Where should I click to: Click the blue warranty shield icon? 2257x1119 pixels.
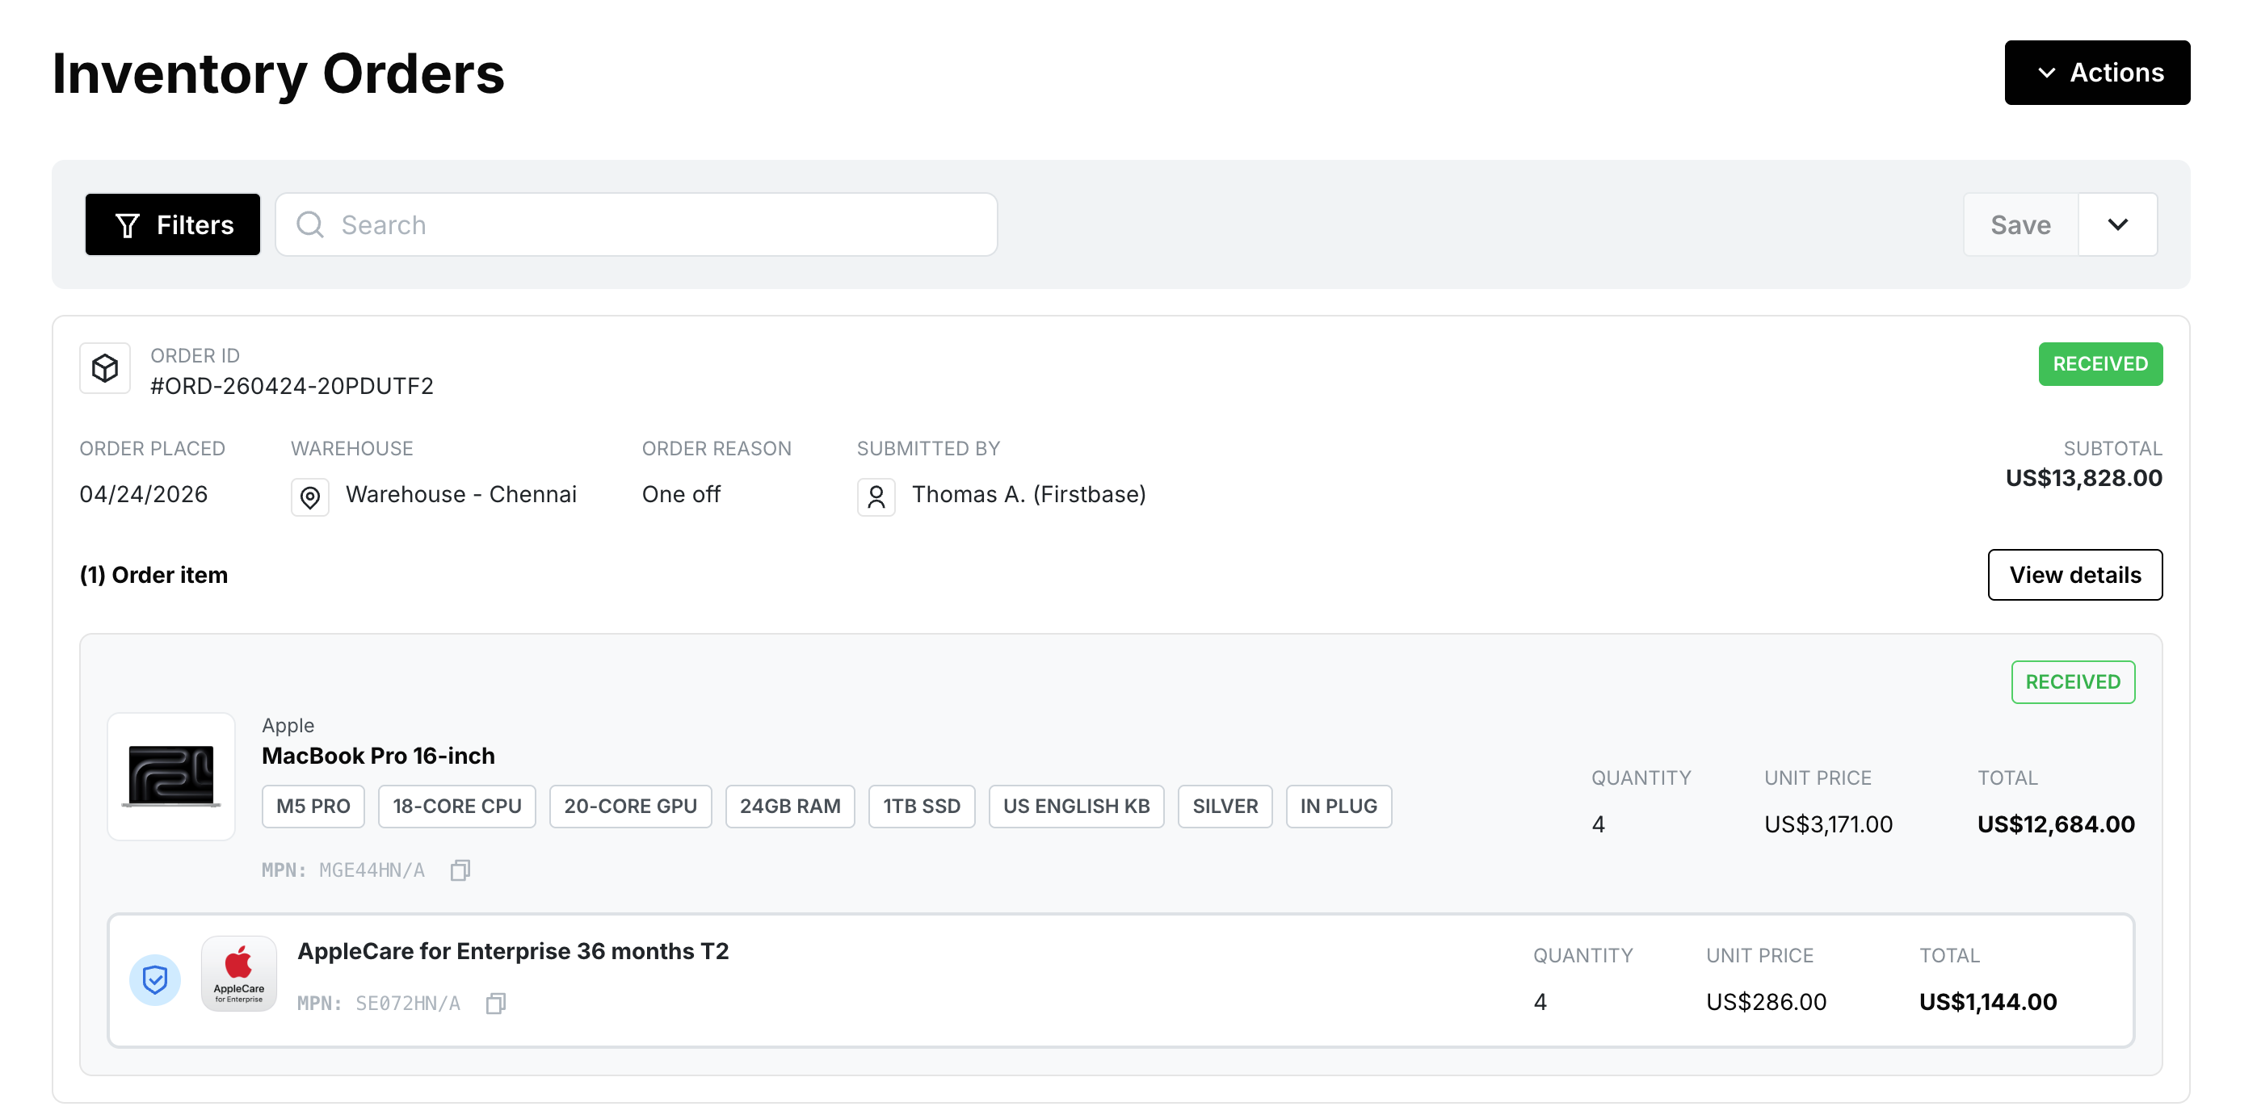[x=155, y=980]
